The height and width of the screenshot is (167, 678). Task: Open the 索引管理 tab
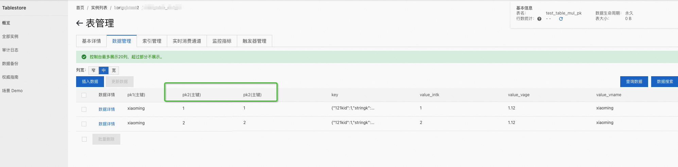tap(152, 41)
